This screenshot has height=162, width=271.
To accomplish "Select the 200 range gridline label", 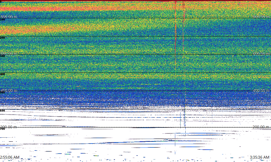I will (3, 38).
